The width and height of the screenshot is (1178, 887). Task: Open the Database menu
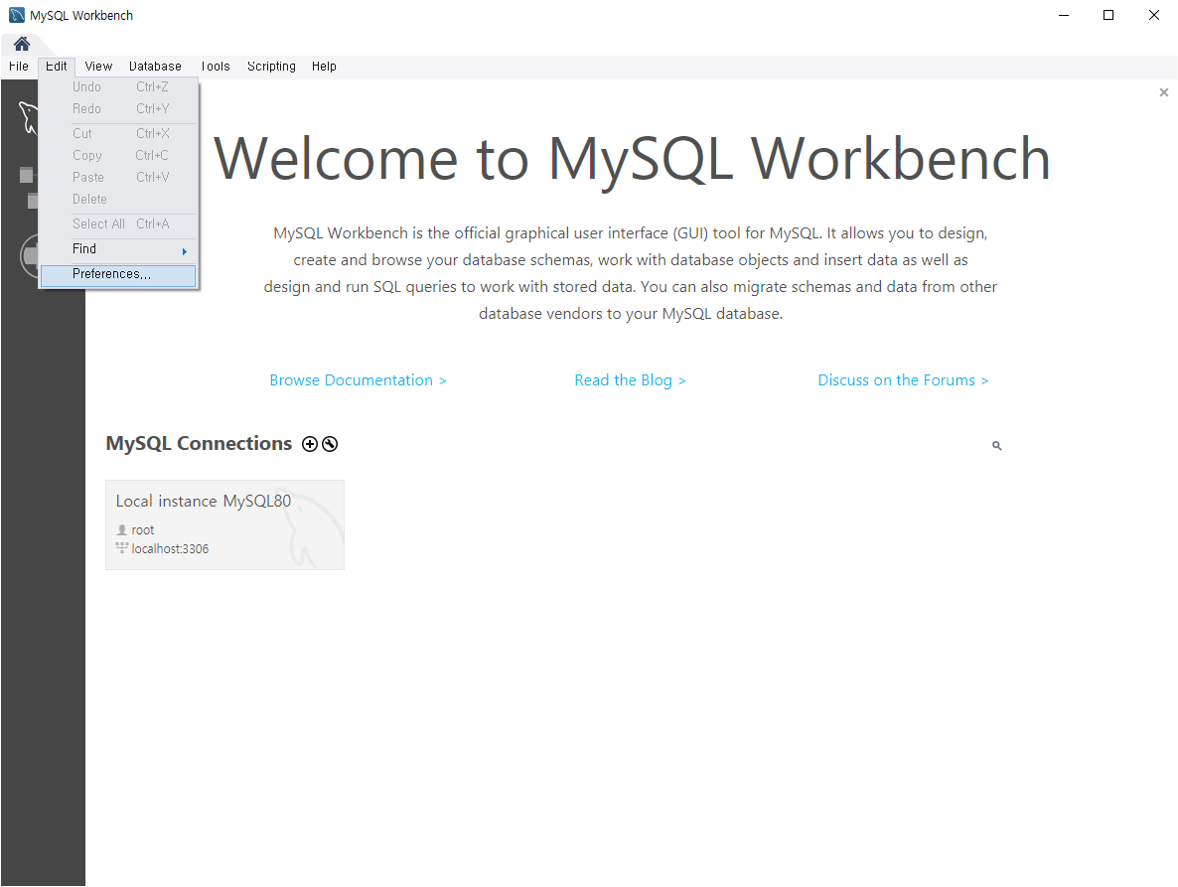(155, 67)
